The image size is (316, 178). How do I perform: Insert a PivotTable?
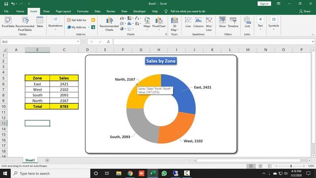coord(8,22)
